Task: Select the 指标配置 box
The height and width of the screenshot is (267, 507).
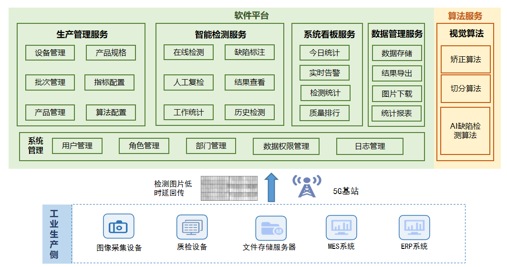Action: pos(110,82)
